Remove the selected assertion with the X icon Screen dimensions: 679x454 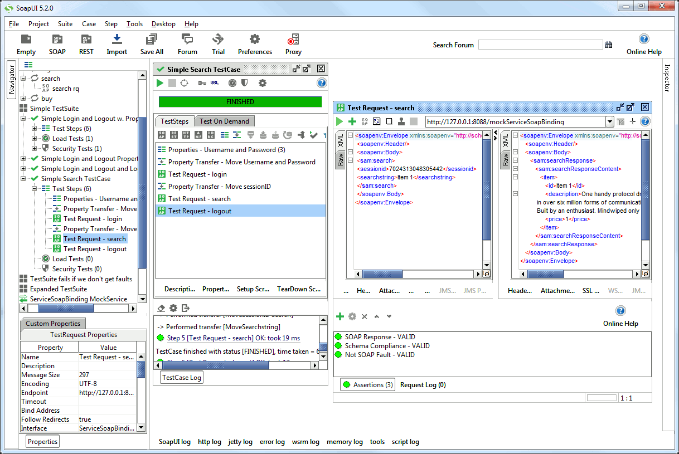(x=364, y=316)
